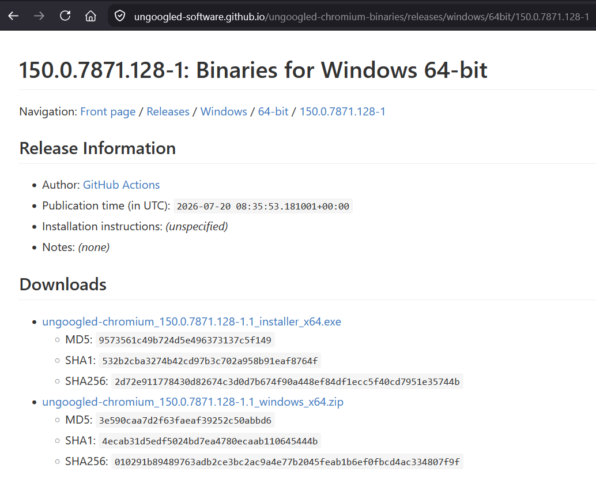Click the zip MD5 hash 3e590caa7d2f...
The width and height of the screenshot is (596, 494).
tap(185, 420)
